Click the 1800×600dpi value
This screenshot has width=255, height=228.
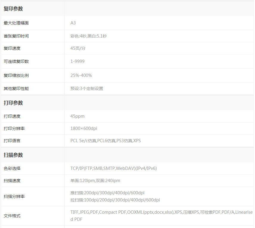coord(84,128)
